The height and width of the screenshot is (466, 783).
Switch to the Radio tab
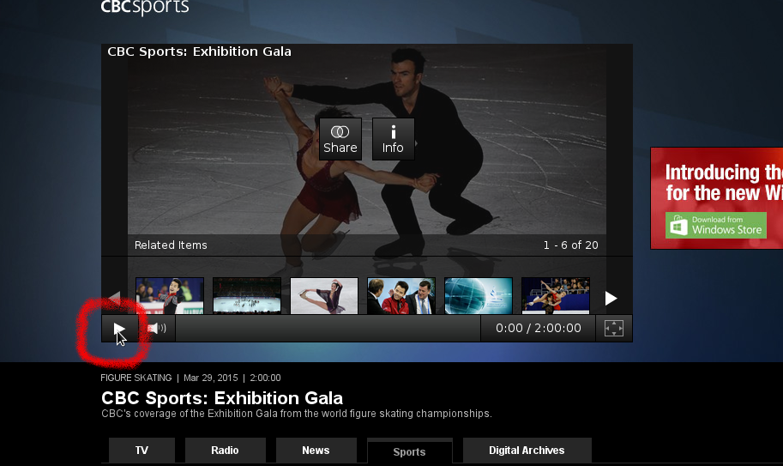coord(225,451)
